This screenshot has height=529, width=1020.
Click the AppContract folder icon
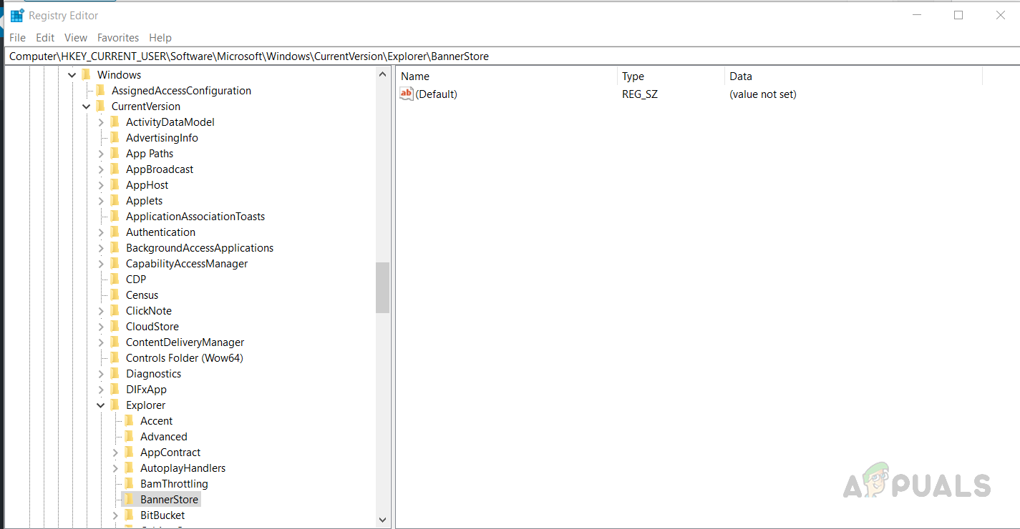tap(130, 452)
